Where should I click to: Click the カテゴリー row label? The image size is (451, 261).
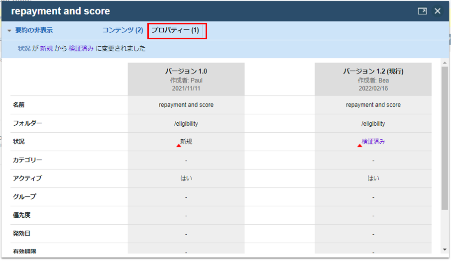click(27, 160)
